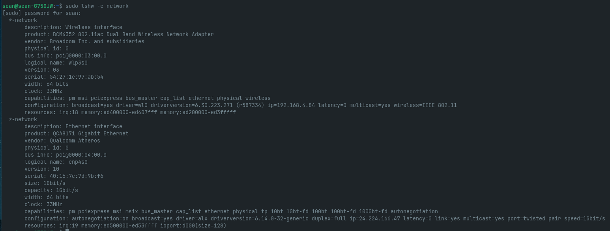Image resolution: width=610 pixels, height=231 pixels.
Task: Click the 'sudo lshw -c network' command text
Action: click(97, 6)
